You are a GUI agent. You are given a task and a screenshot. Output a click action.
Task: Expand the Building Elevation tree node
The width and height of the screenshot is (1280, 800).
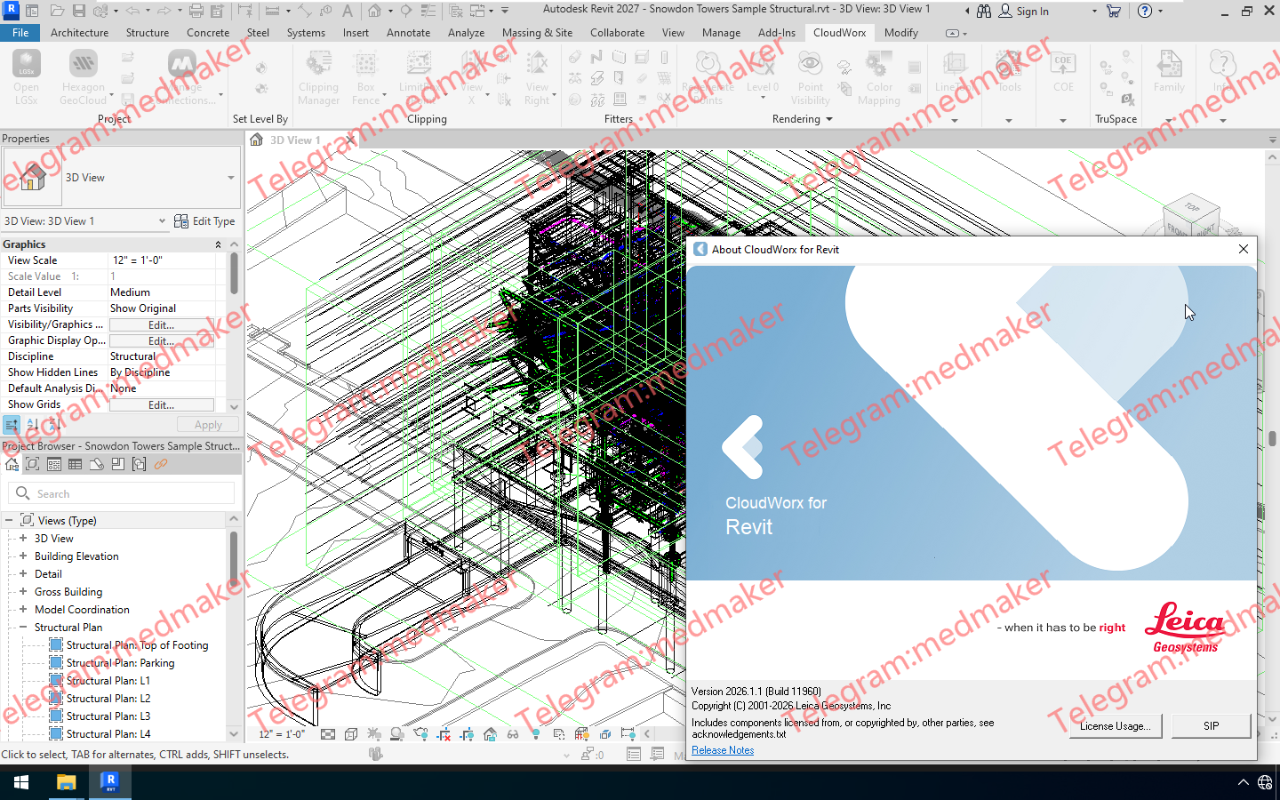coord(23,556)
